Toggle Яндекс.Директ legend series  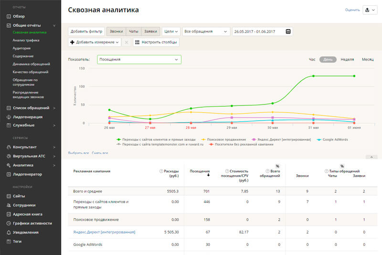pyautogui.click(x=281, y=139)
